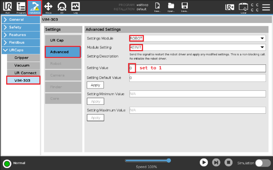
Task: Select VIM-303 under URCaps
Action: pos(23,80)
